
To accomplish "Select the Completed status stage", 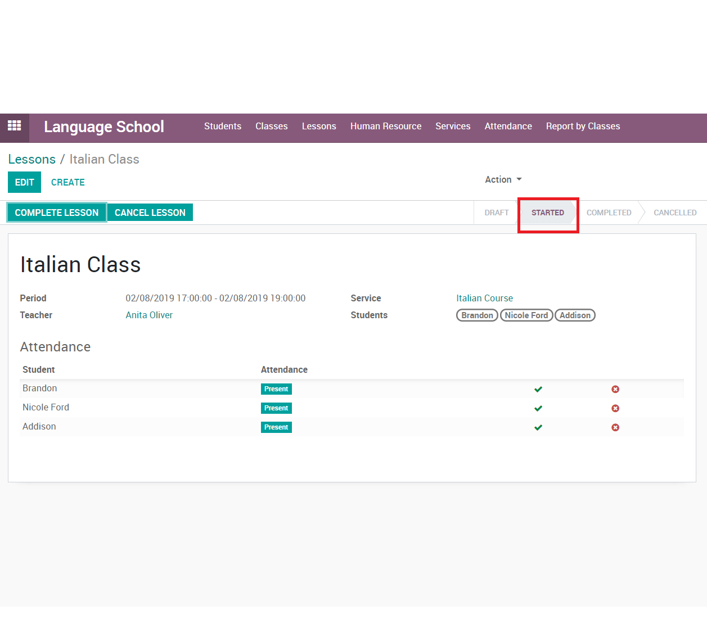I will (x=609, y=213).
